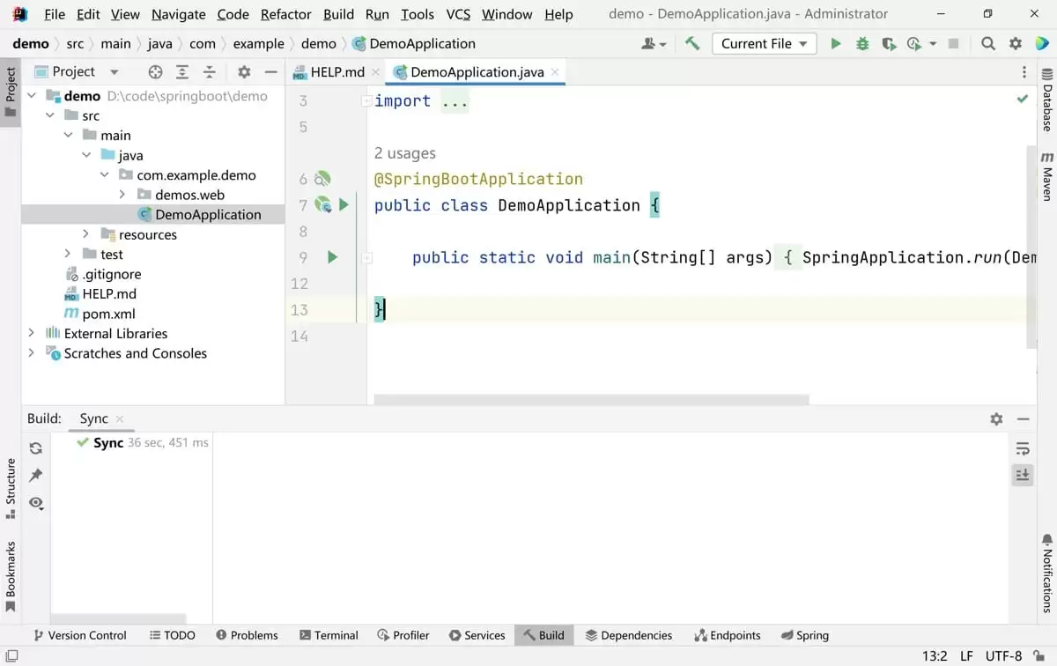Expand all in Project panel
The height and width of the screenshot is (666, 1057).
pos(182,72)
